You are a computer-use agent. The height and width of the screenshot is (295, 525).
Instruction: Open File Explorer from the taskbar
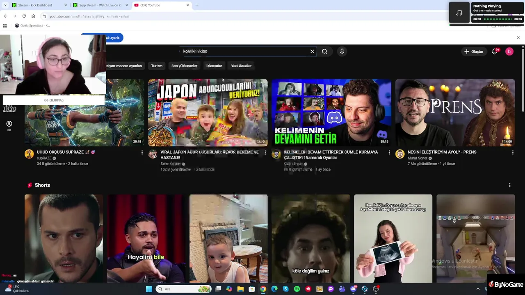240,289
